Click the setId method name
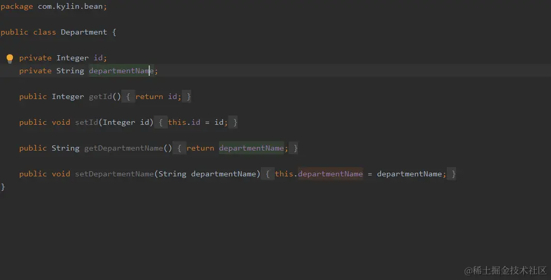Viewport: 551px width, 280px height. coord(86,122)
